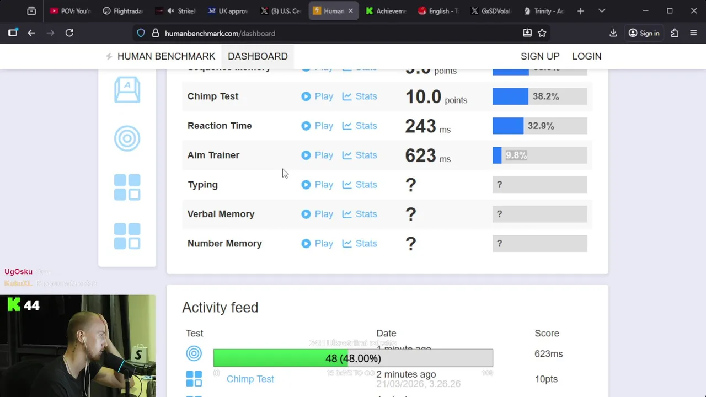Viewport: 706px width, 397px height.
Task: Click the green 48 (48.00%) progress bar
Action: [x=353, y=358]
